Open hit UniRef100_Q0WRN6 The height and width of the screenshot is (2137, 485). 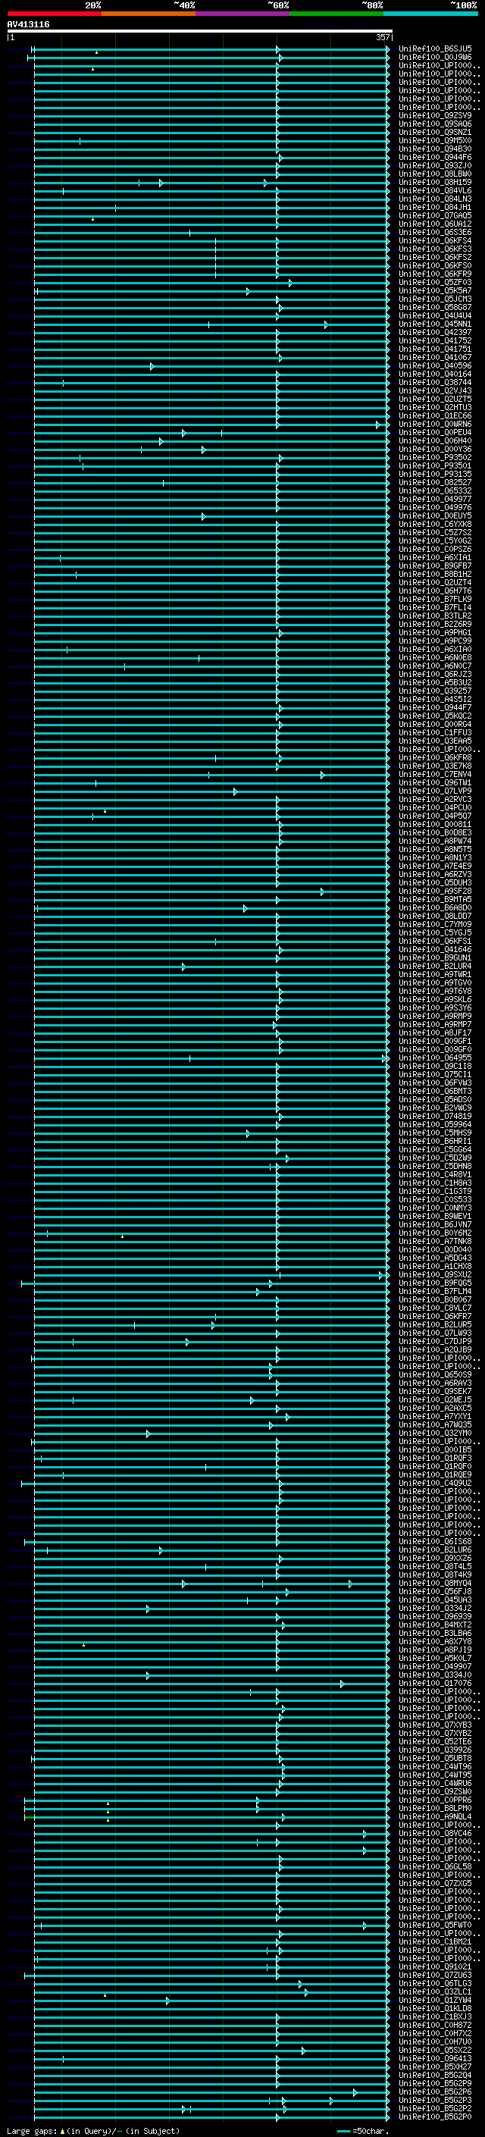[435, 424]
